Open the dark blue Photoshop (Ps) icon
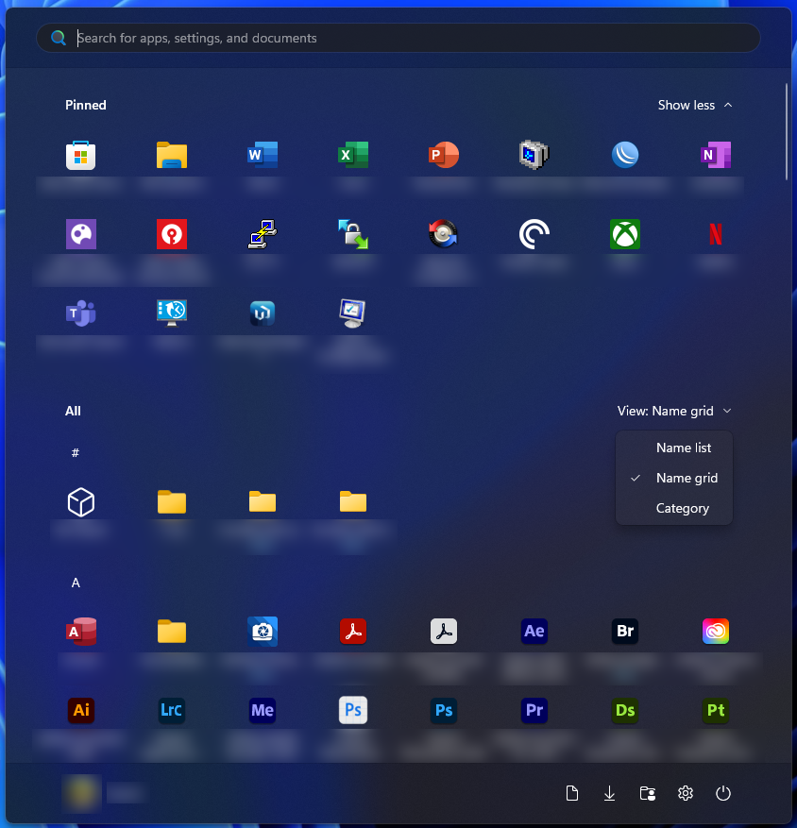The height and width of the screenshot is (828, 797). pyautogui.click(x=444, y=710)
